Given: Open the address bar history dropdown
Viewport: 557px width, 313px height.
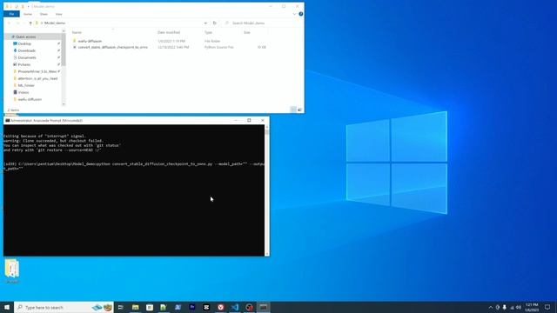Looking at the screenshot, I should (x=205, y=23).
